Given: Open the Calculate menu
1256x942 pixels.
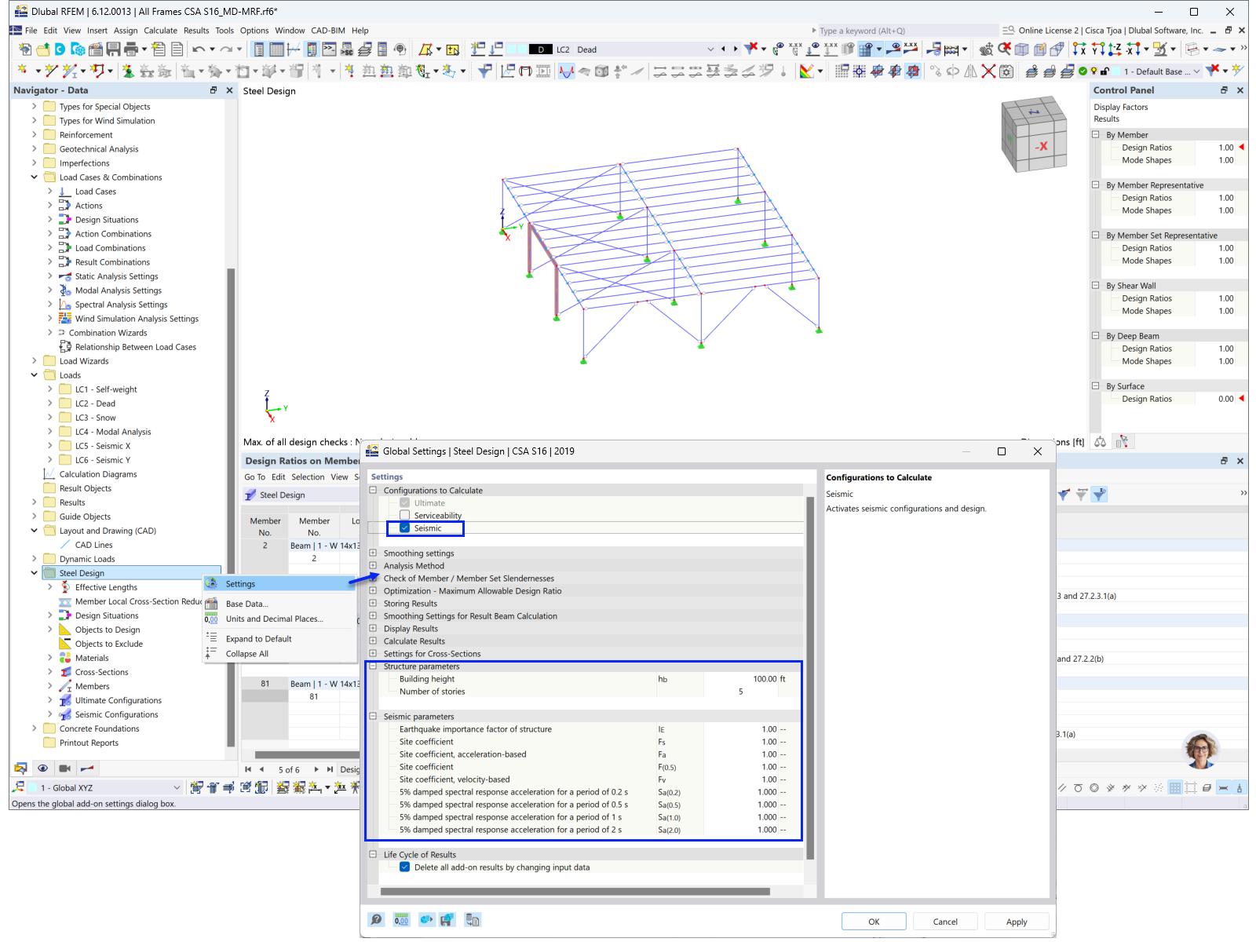Looking at the screenshot, I should 160,31.
